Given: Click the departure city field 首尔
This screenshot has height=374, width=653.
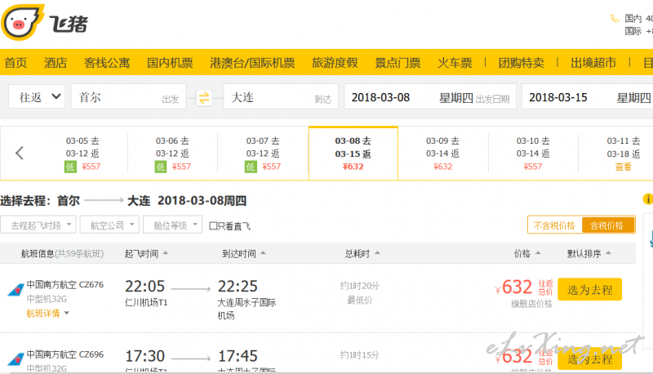Looking at the screenshot, I should point(128,96).
